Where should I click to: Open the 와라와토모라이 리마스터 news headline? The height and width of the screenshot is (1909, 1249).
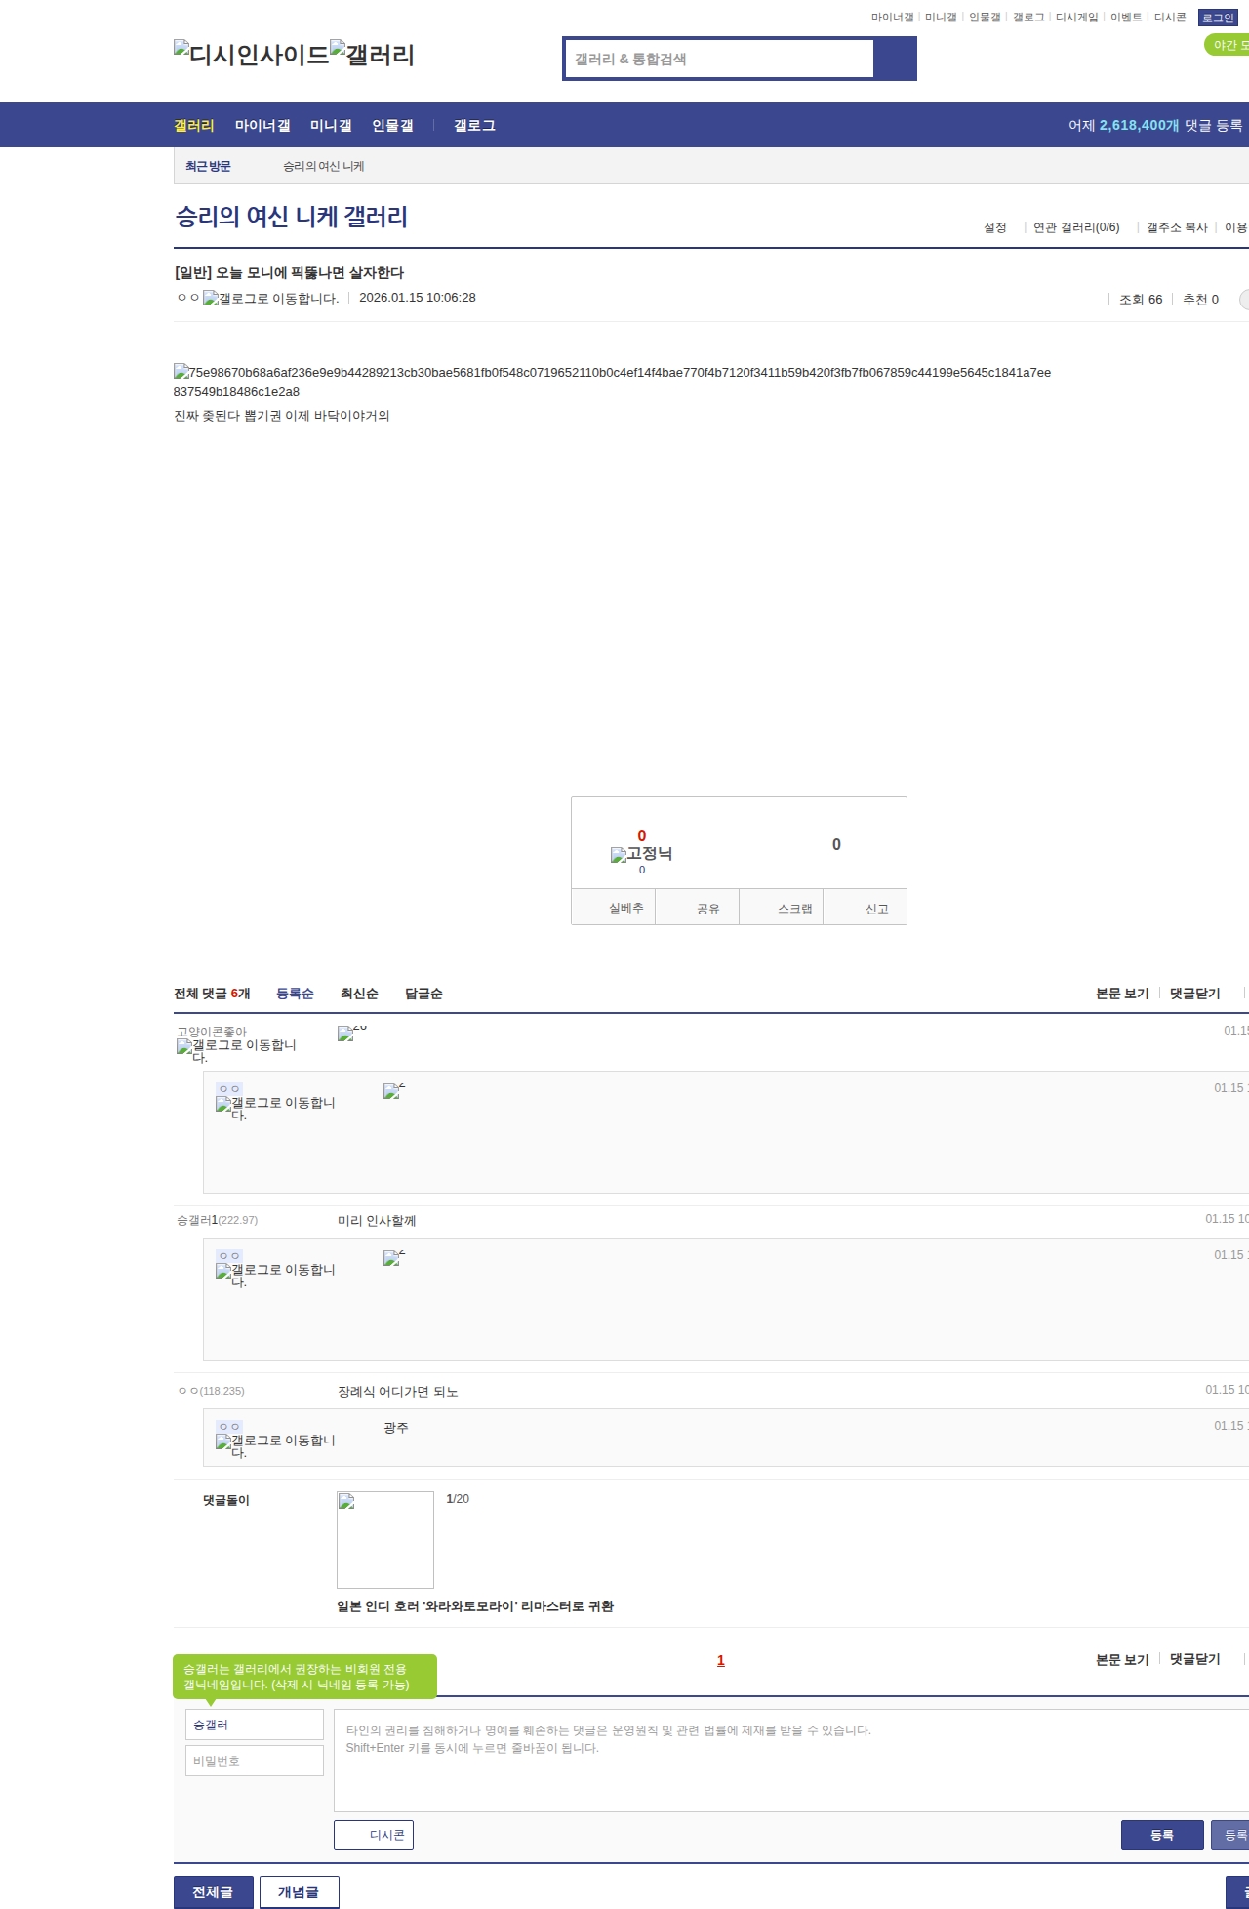475,1606
